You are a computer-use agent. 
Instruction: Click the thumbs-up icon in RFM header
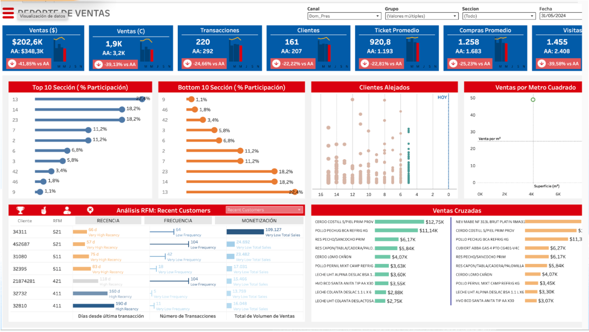tap(44, 210)
